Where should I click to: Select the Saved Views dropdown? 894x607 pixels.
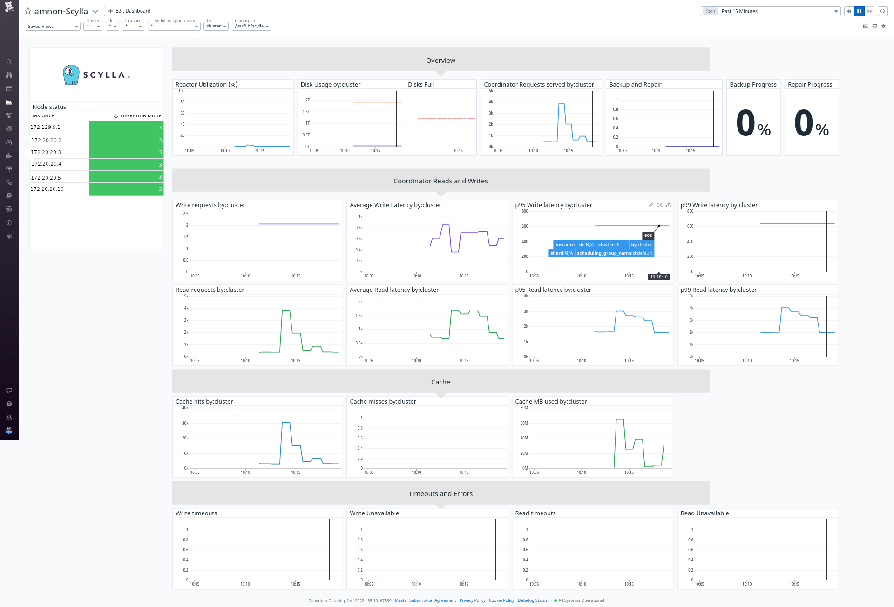52,27
